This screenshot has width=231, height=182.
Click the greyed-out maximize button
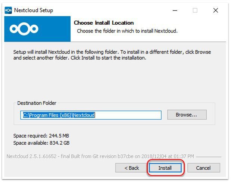[195, 10]
